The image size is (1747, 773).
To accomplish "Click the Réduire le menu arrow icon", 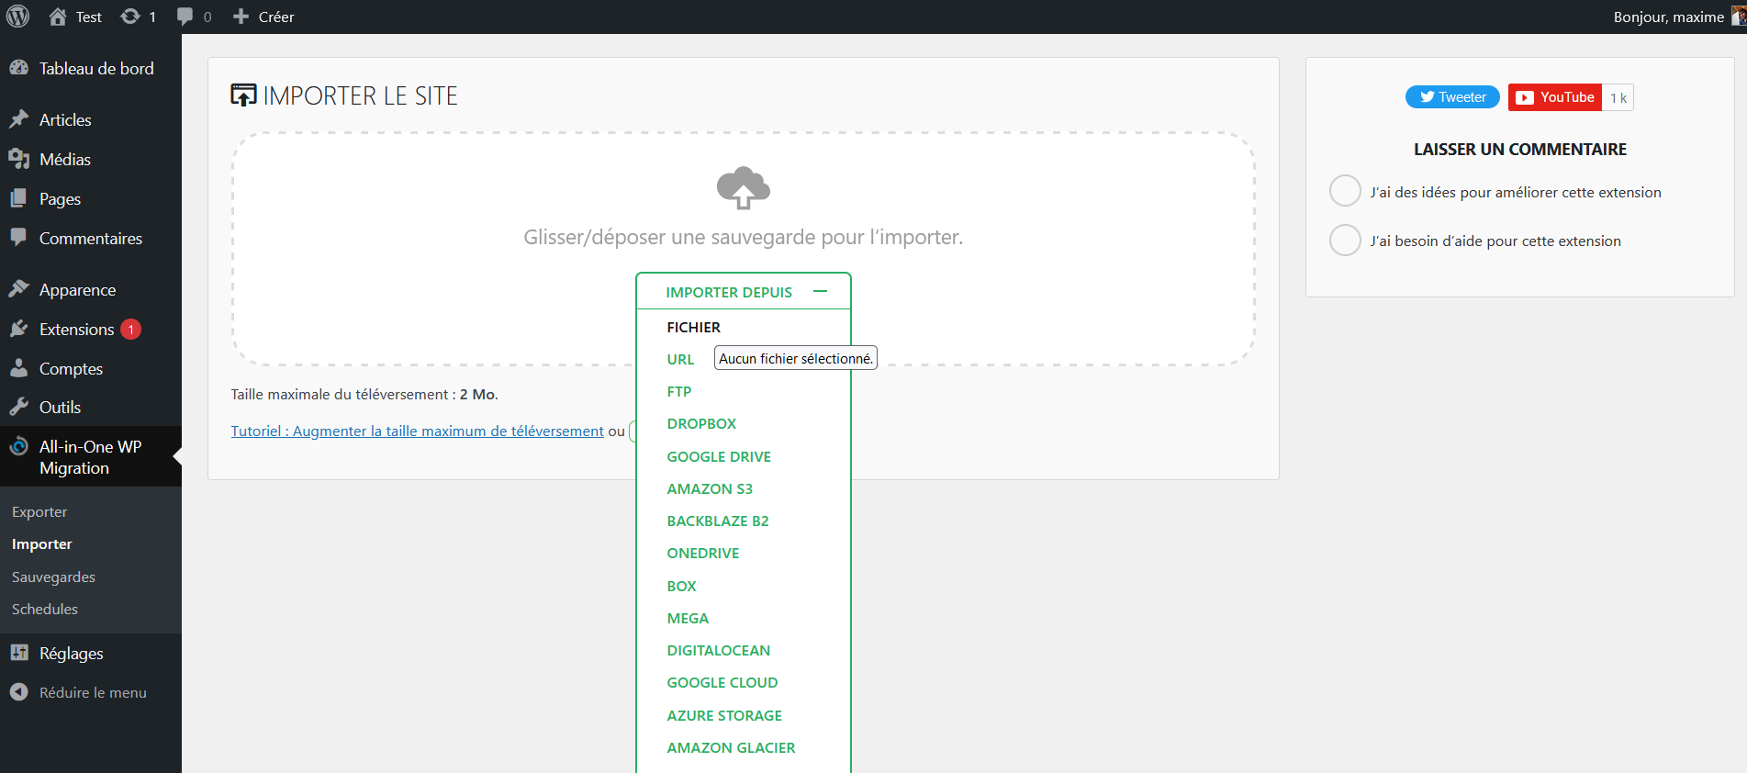I will 18,692.
